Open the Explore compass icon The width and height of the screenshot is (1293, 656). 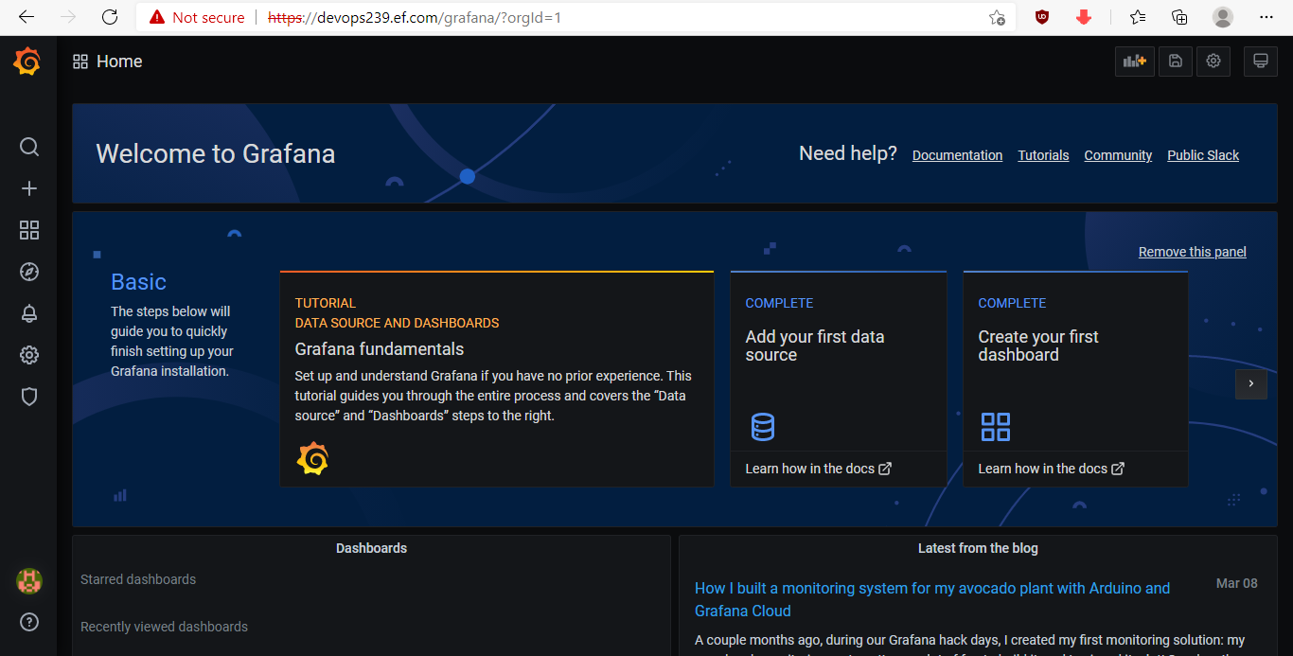tap(29, 272)
